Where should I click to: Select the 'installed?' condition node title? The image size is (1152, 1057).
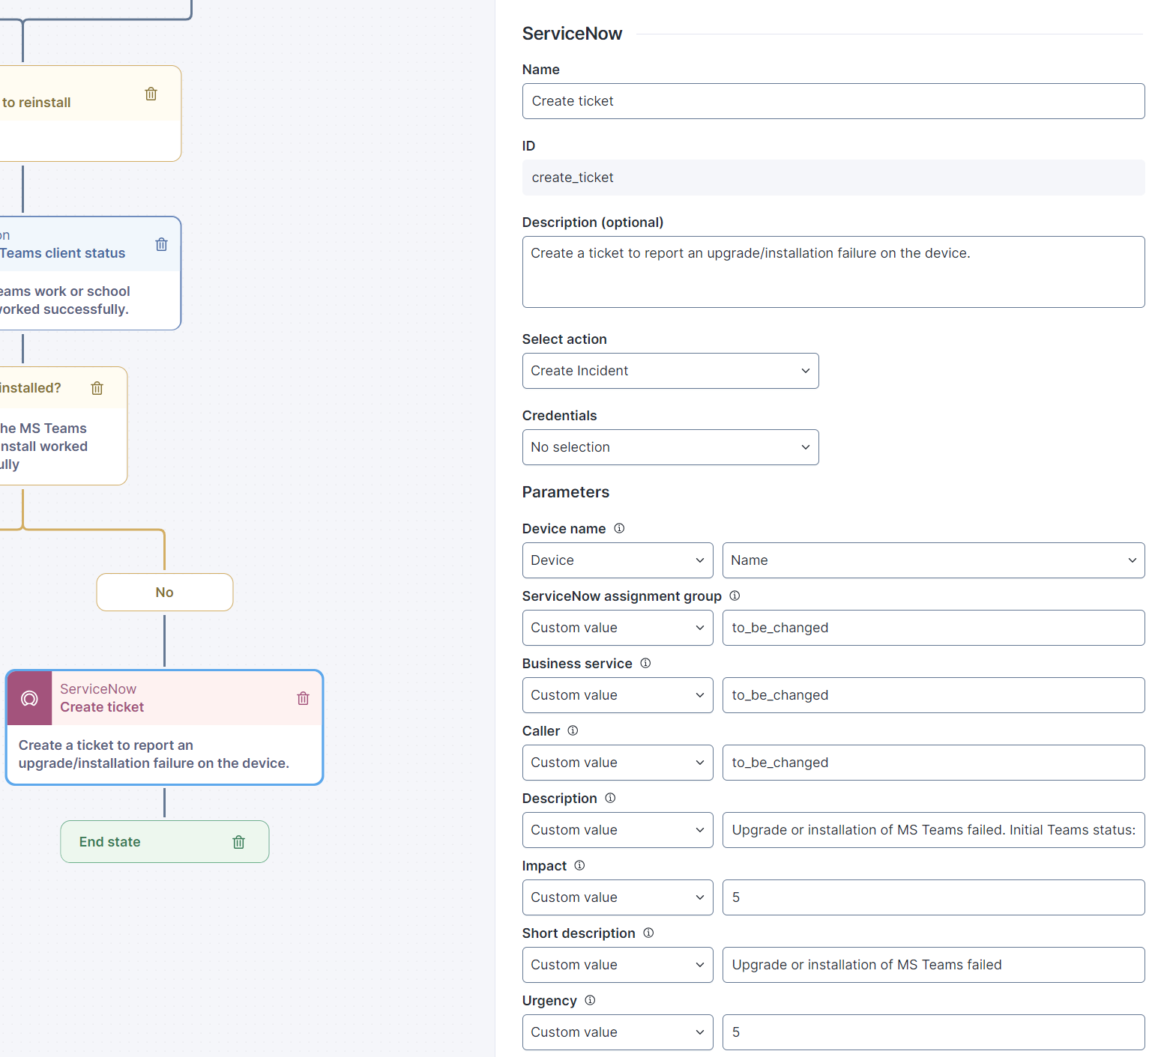31,388
